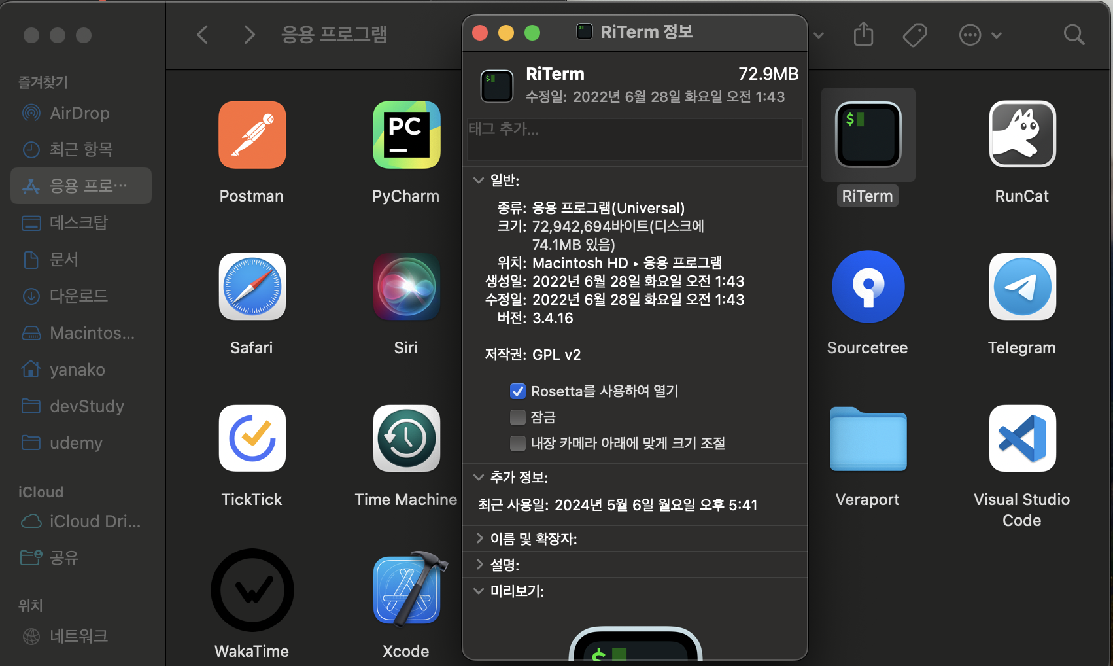Collapse the 추가 정보 section
The image size is (1113, 666).
479,477
